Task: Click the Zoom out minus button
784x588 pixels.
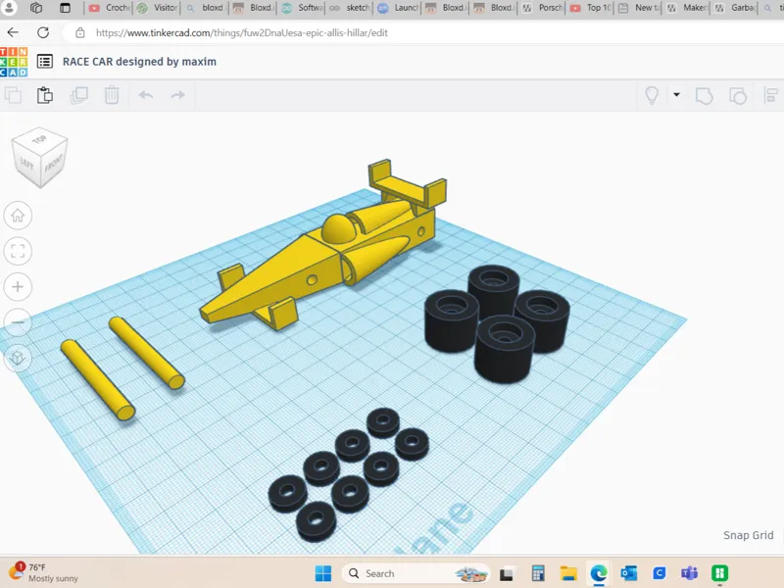Action: pyautogui.click(x=18, y=322)
